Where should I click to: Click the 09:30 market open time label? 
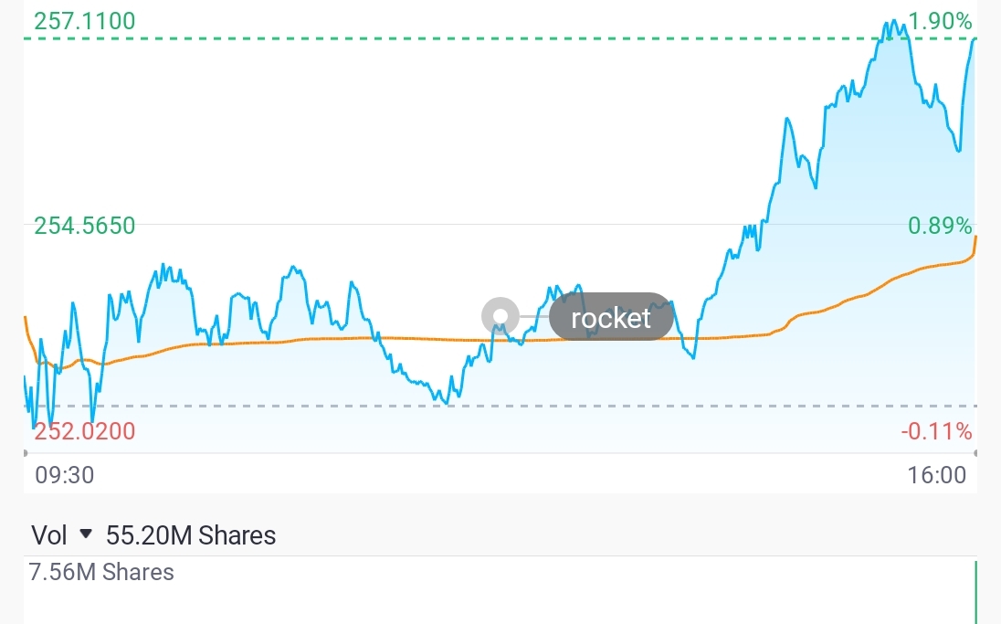pyautogui.click(x=64, y=475)
